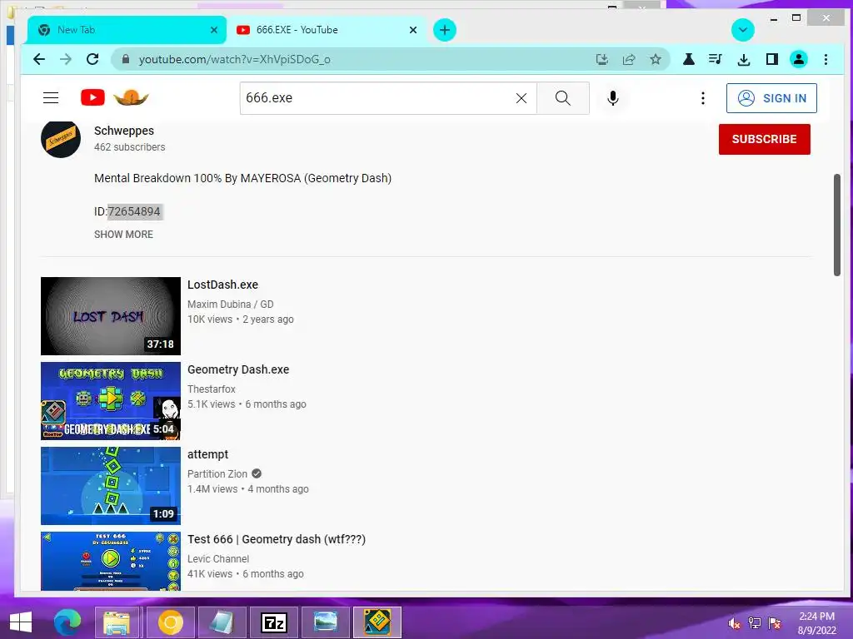Click the Mental Breakdown description line
This screenshot has width=853, height=639.
coord(242,178)
